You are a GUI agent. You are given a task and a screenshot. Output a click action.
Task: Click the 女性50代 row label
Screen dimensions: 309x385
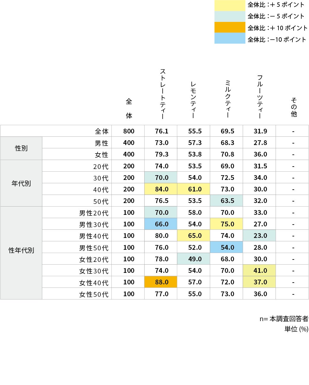[94, 294]
